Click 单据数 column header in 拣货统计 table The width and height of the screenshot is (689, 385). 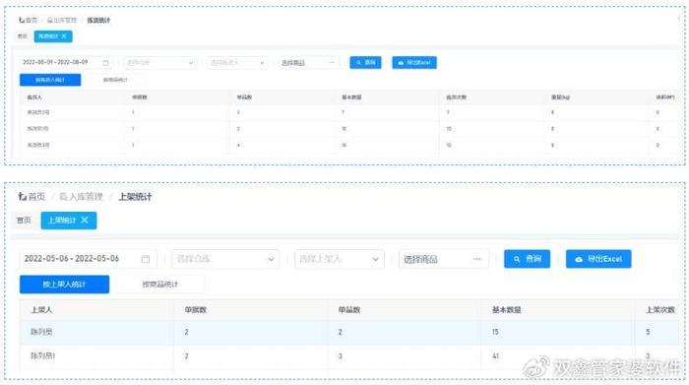click(x=140, y=97)
